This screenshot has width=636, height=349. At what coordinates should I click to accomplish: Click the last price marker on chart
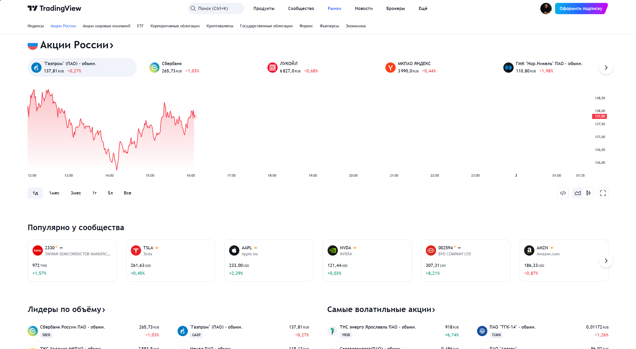pyautogui.click(x=194, y=116)
